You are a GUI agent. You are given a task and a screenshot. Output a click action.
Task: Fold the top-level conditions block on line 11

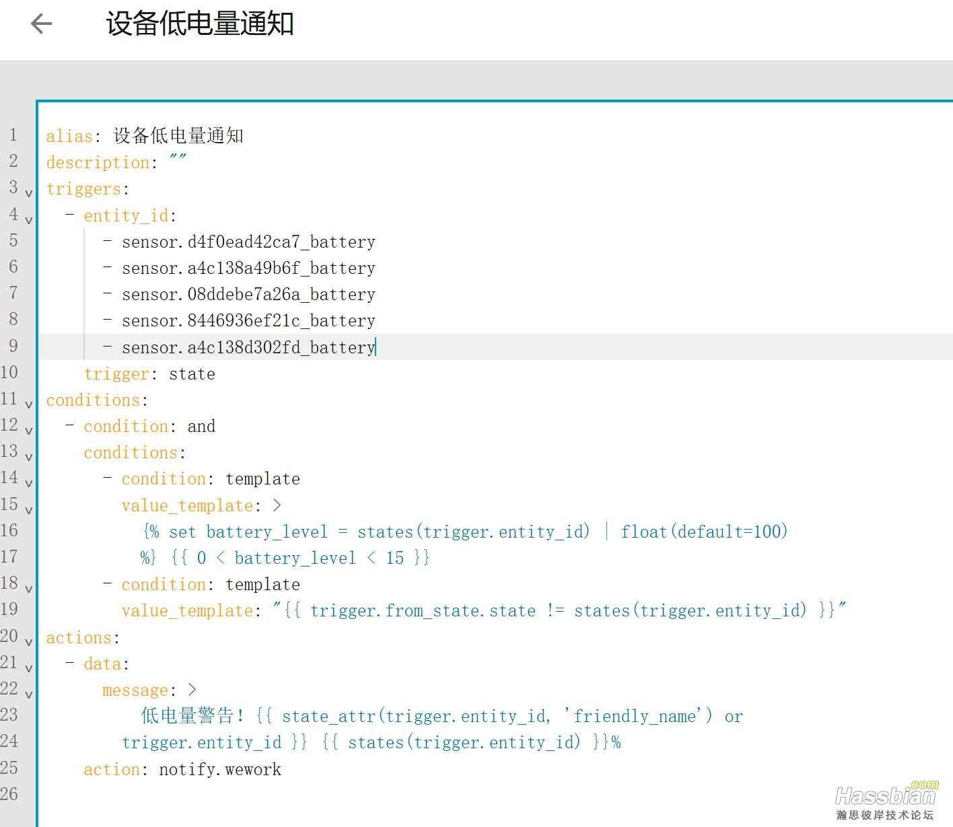coord(28,404)
